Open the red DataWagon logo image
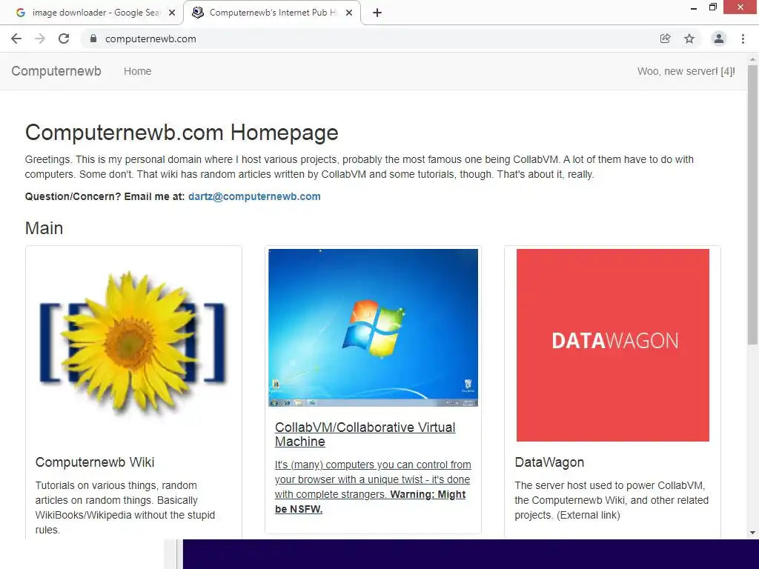Image resolution: width=759 pixels, height=569 pixels. pos(613,345)
